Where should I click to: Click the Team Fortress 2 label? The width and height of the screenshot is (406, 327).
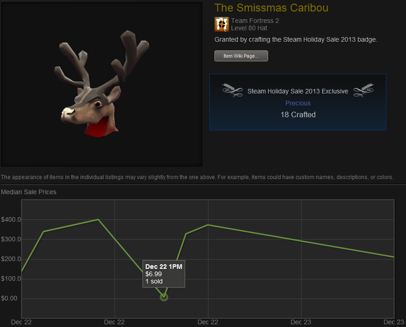pyautogui.click(x=255, y=21)
